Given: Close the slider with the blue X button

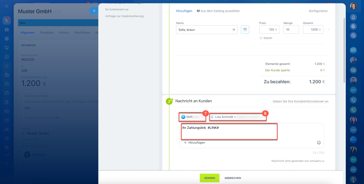Looking at the screenshot, I should 94,11.
